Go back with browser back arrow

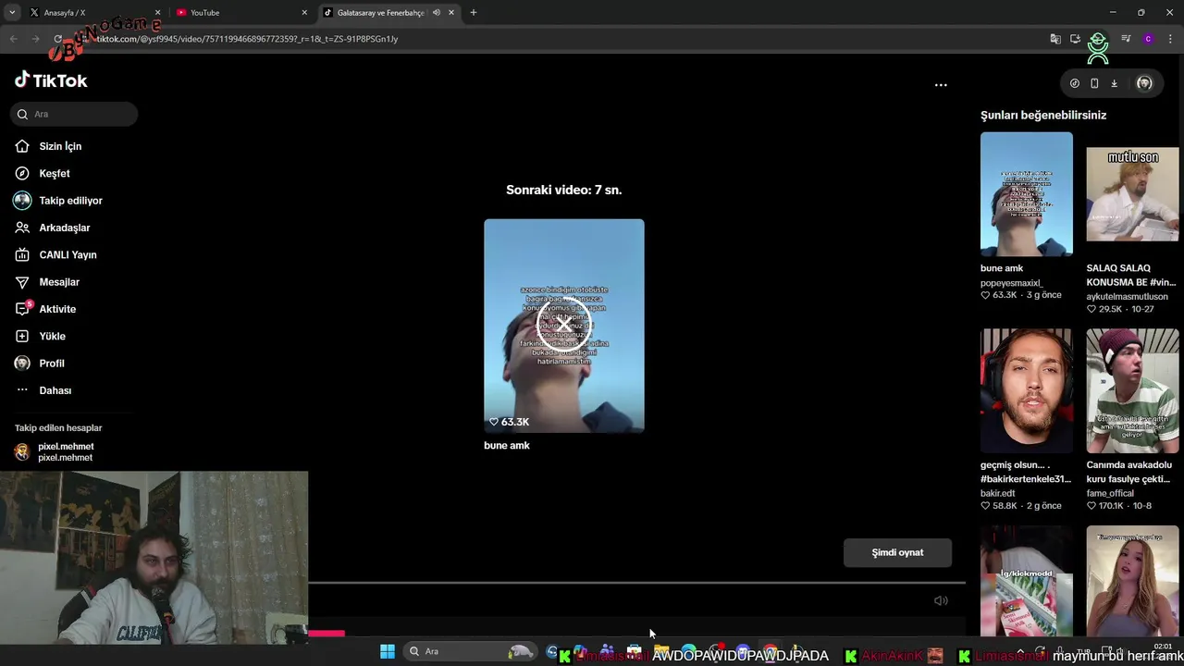point(13,39)
